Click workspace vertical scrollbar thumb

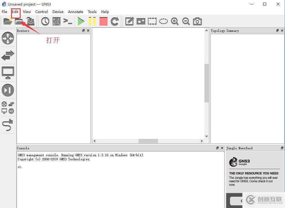pyautogui.click(x=206, y=83)
